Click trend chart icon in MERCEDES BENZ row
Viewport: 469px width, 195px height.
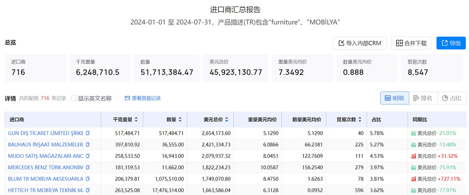point(414,167)
